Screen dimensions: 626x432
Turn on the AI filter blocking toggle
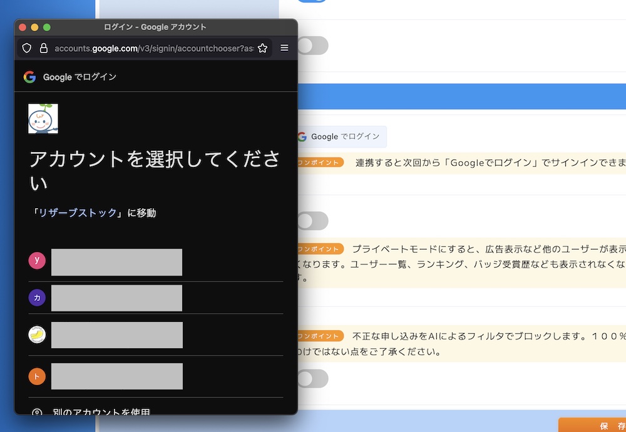(312, 378)
